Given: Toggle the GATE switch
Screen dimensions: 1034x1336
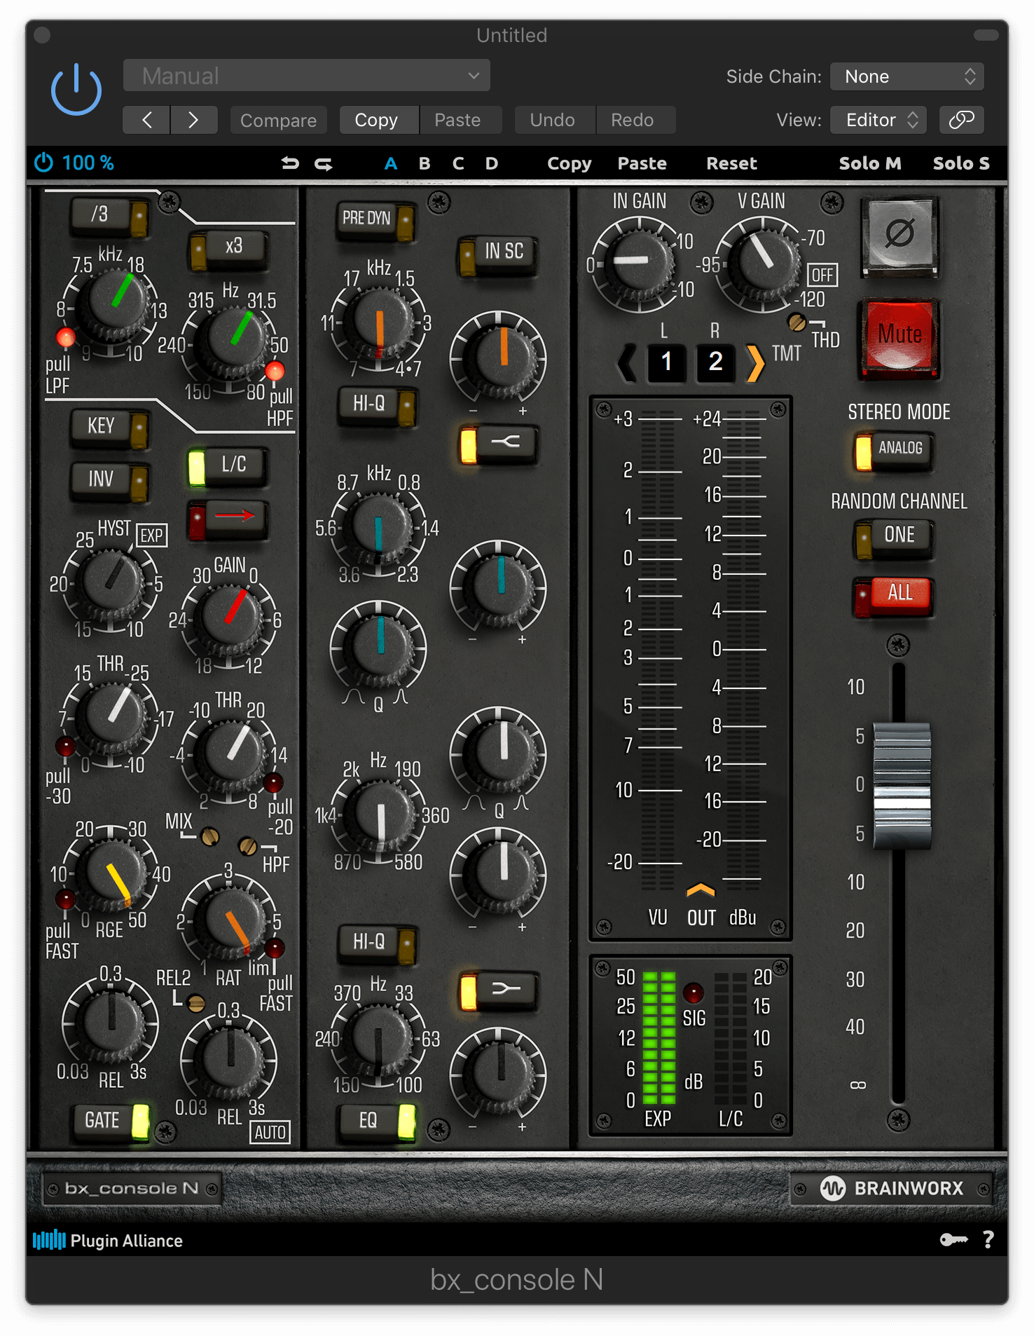Looking at the screenshot, I should click(111, 1120).
